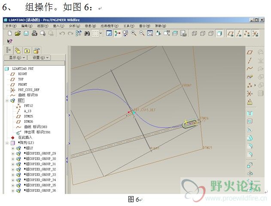The image size is (271, 206).
Task: Undo the last action in the toolbar
Action: [62, 33]
